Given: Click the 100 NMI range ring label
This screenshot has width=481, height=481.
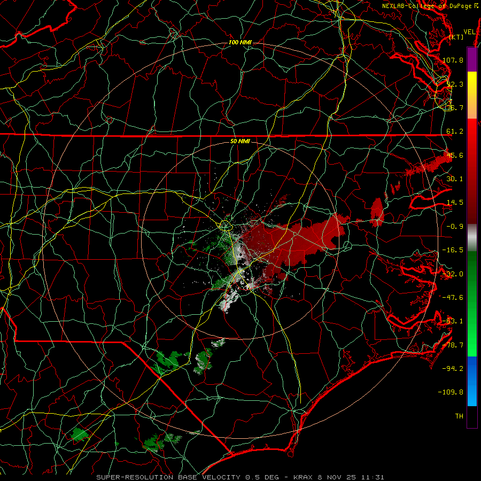Looking at the screenshot, I should [240, 42].
